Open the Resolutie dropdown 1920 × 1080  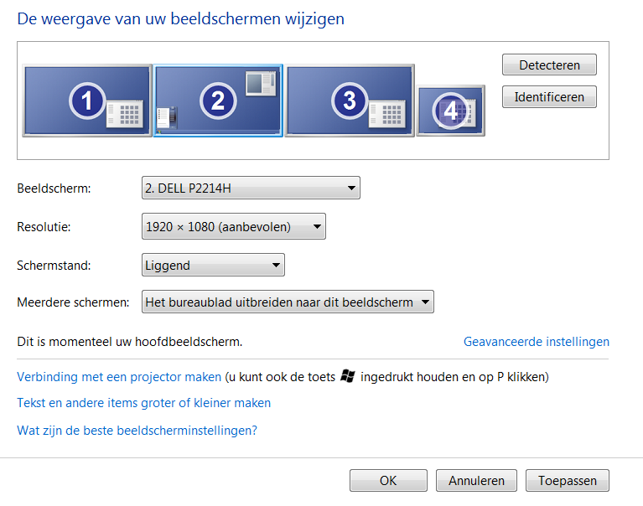[234, 226]
